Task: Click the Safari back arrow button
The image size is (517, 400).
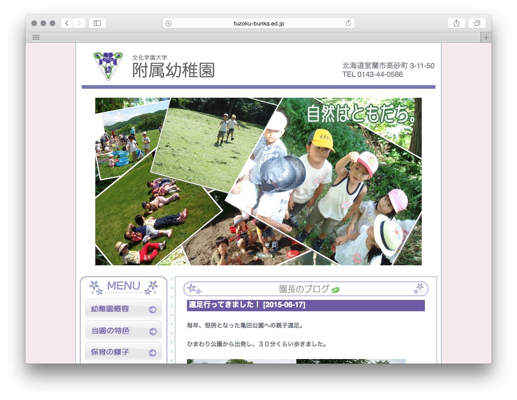Action: (67, 23)
